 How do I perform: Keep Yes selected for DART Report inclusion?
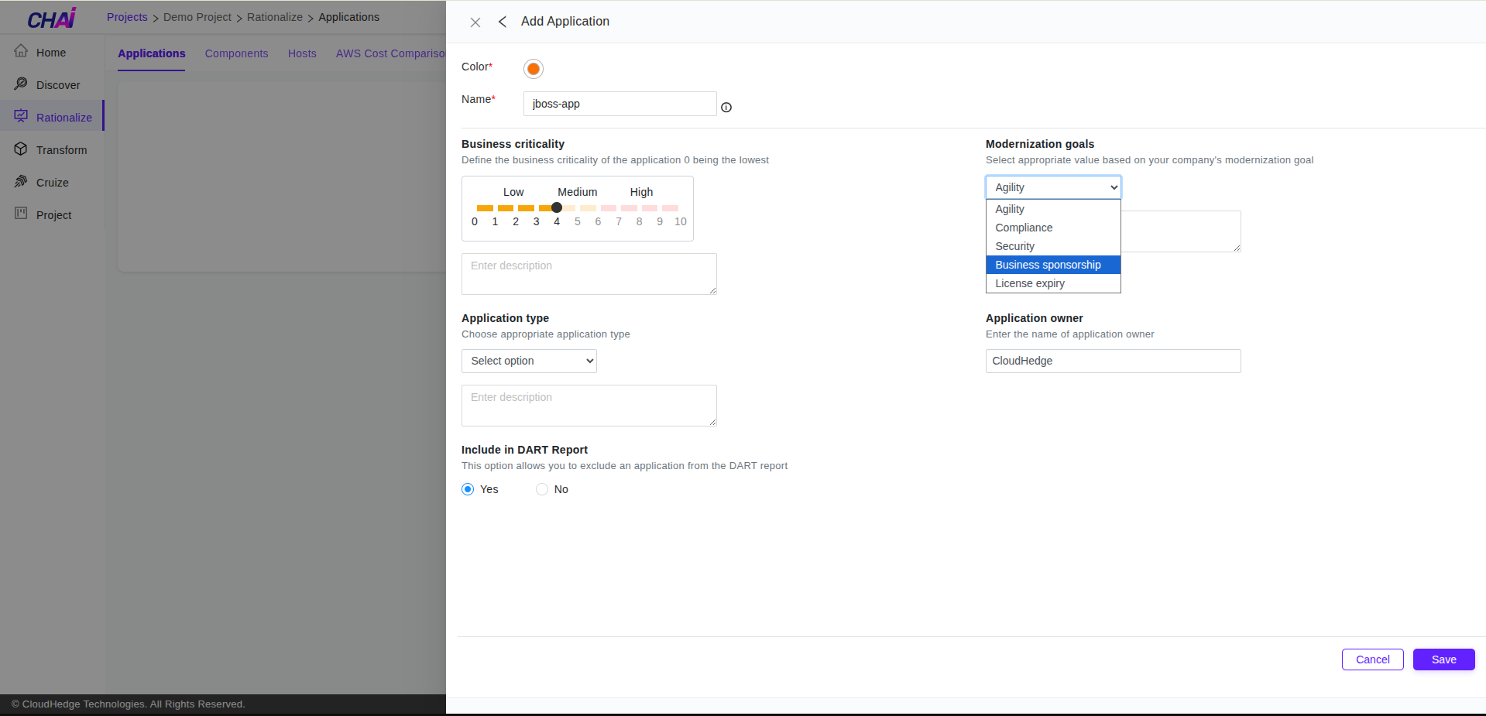pos(467,489)
